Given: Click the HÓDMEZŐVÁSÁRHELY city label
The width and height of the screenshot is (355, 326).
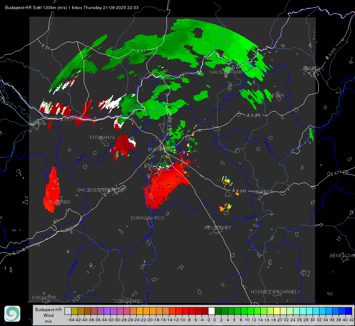Looking at the screenshot, I should pyautogui.click(x=275, y=292).
